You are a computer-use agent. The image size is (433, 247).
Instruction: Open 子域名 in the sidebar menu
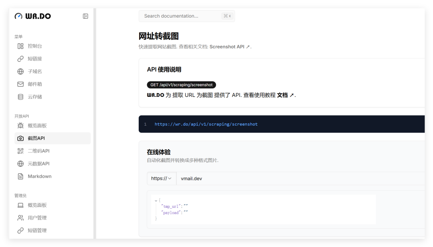[x=53, y=71]
